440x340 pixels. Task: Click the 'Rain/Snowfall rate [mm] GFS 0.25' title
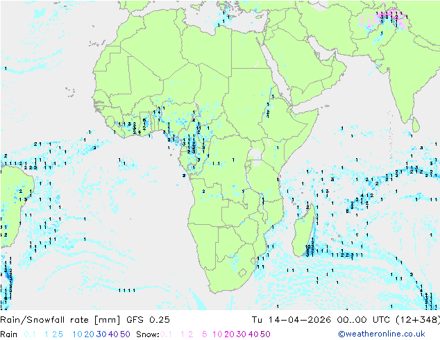coord(85,319)
